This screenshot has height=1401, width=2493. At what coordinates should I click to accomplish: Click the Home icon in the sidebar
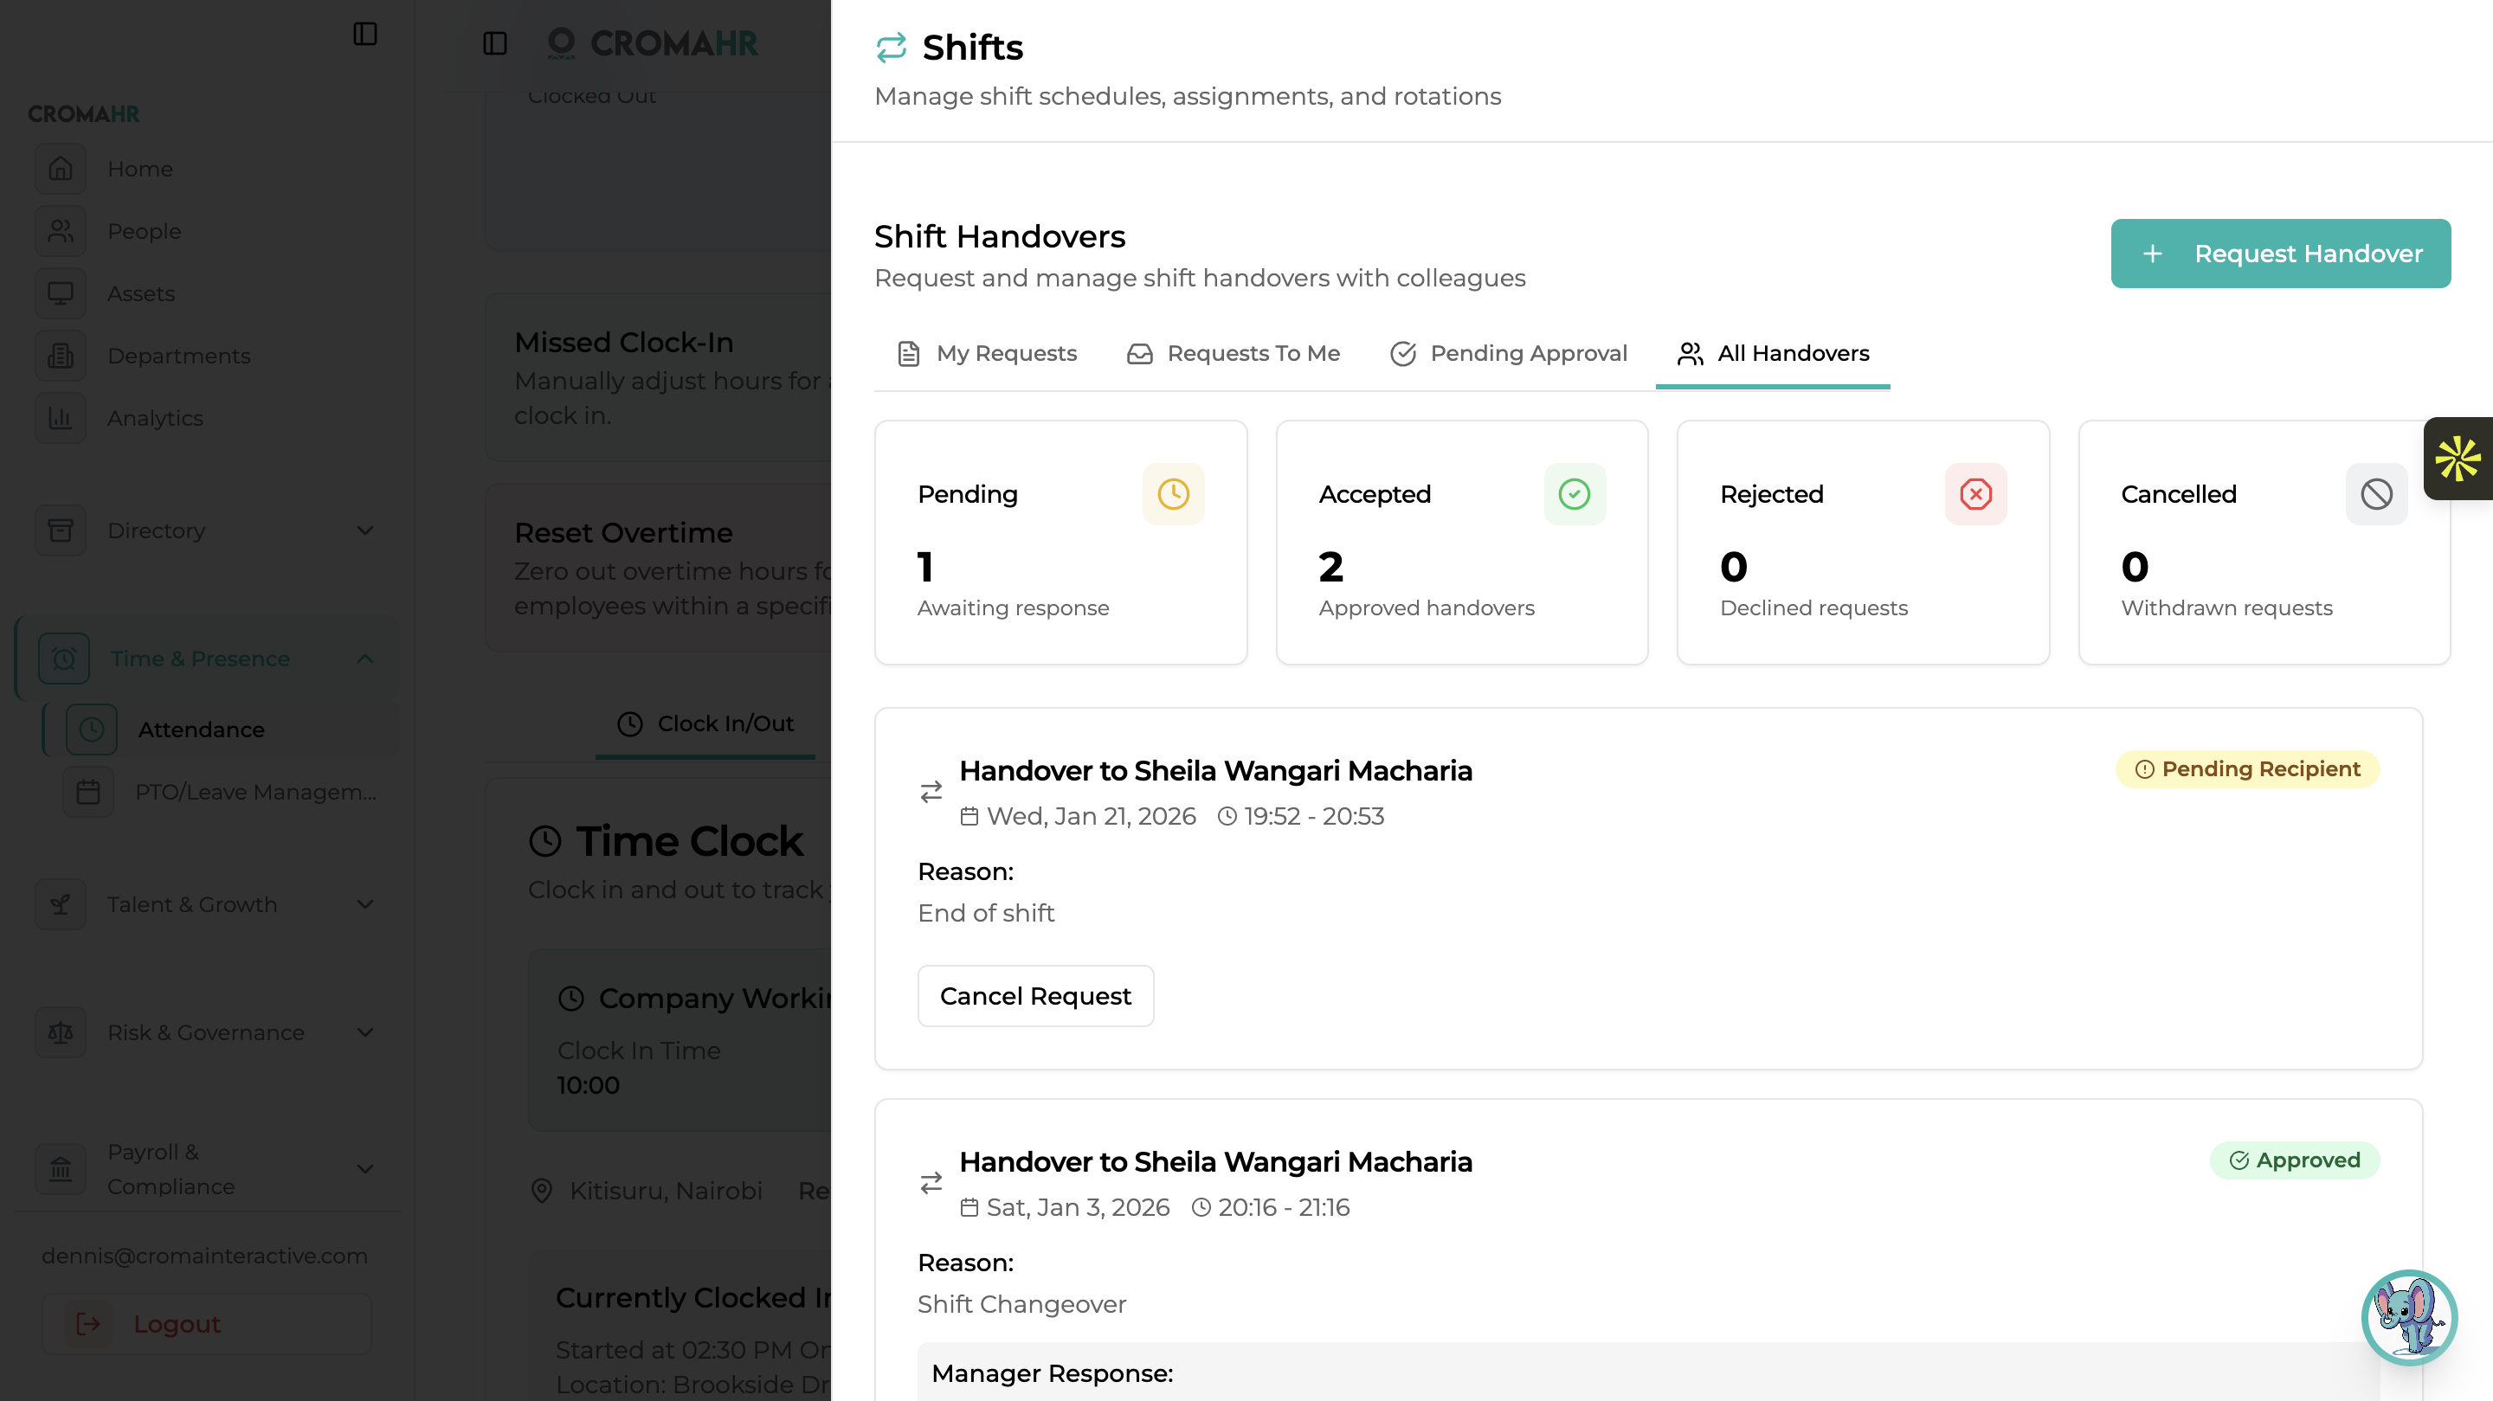[60, 169]
